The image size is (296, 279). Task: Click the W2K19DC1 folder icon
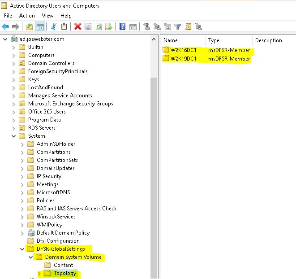click(166, 58)
